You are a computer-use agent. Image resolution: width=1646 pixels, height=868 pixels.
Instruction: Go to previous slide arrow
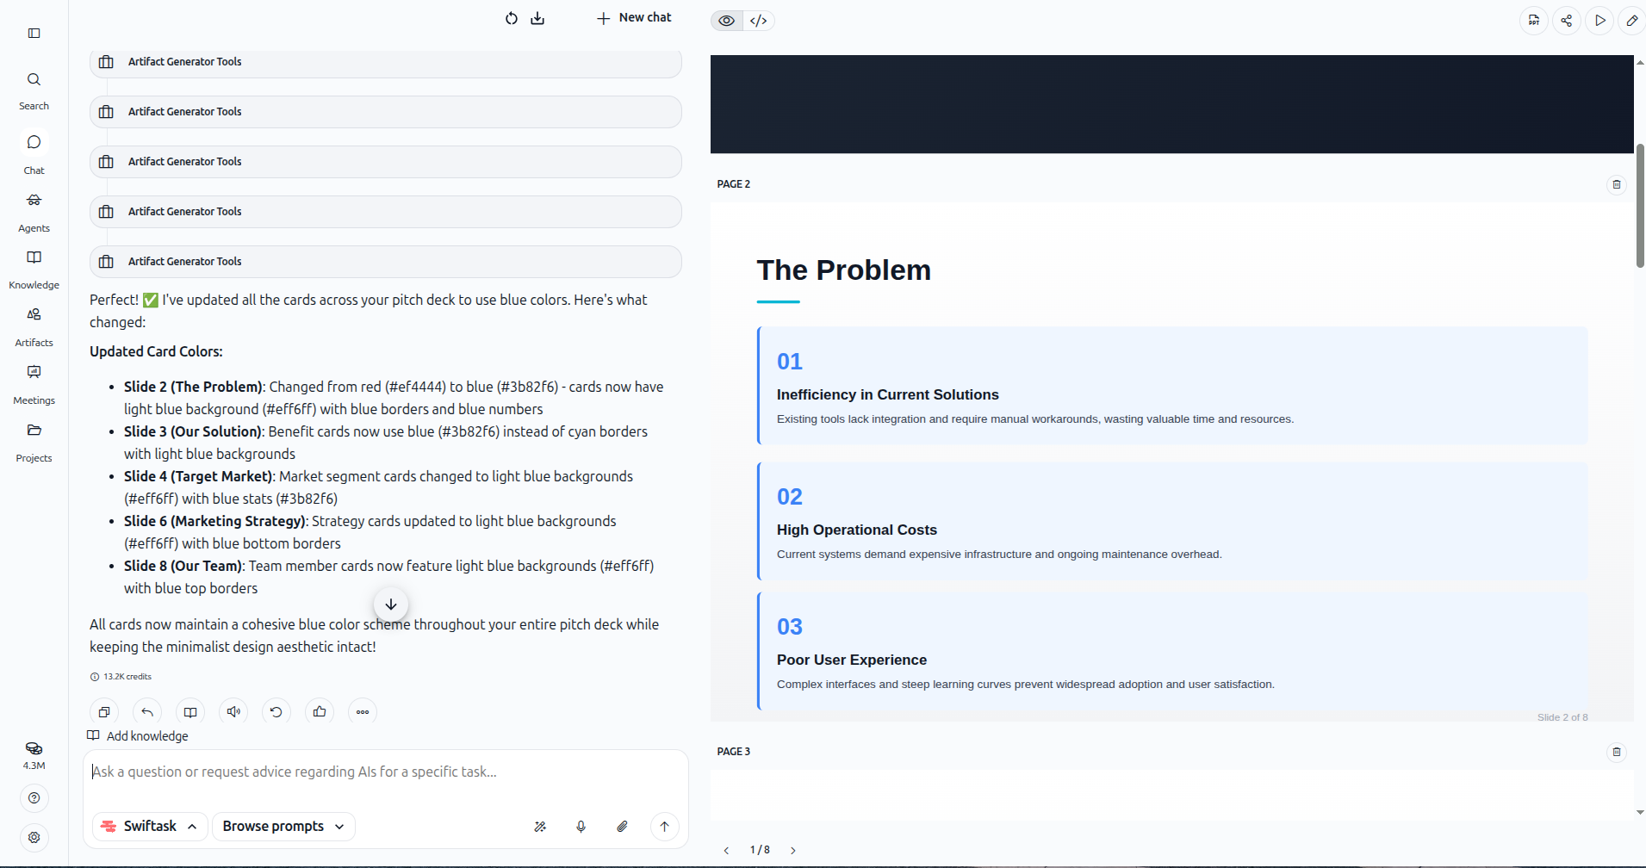coord(726,851)
